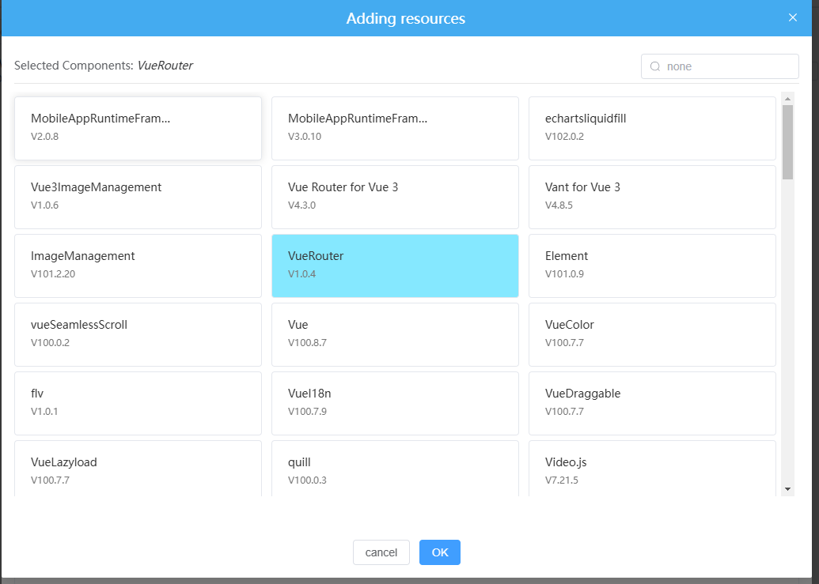Click the Selected Components VueRouter text

tap(104, 66)
